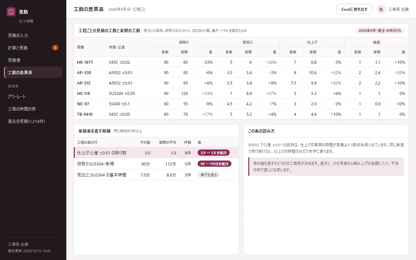Click the 最終更新 2026/10/16 10:42 timestamp
The width and height of the screenshot is (416, 260).
29,251
